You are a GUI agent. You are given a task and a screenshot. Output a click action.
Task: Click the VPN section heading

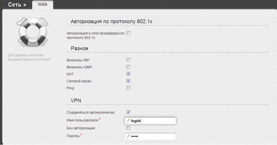point(76,100)
